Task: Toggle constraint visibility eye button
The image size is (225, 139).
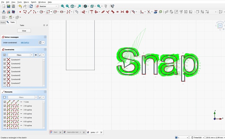Action: (x=36, y=55)
